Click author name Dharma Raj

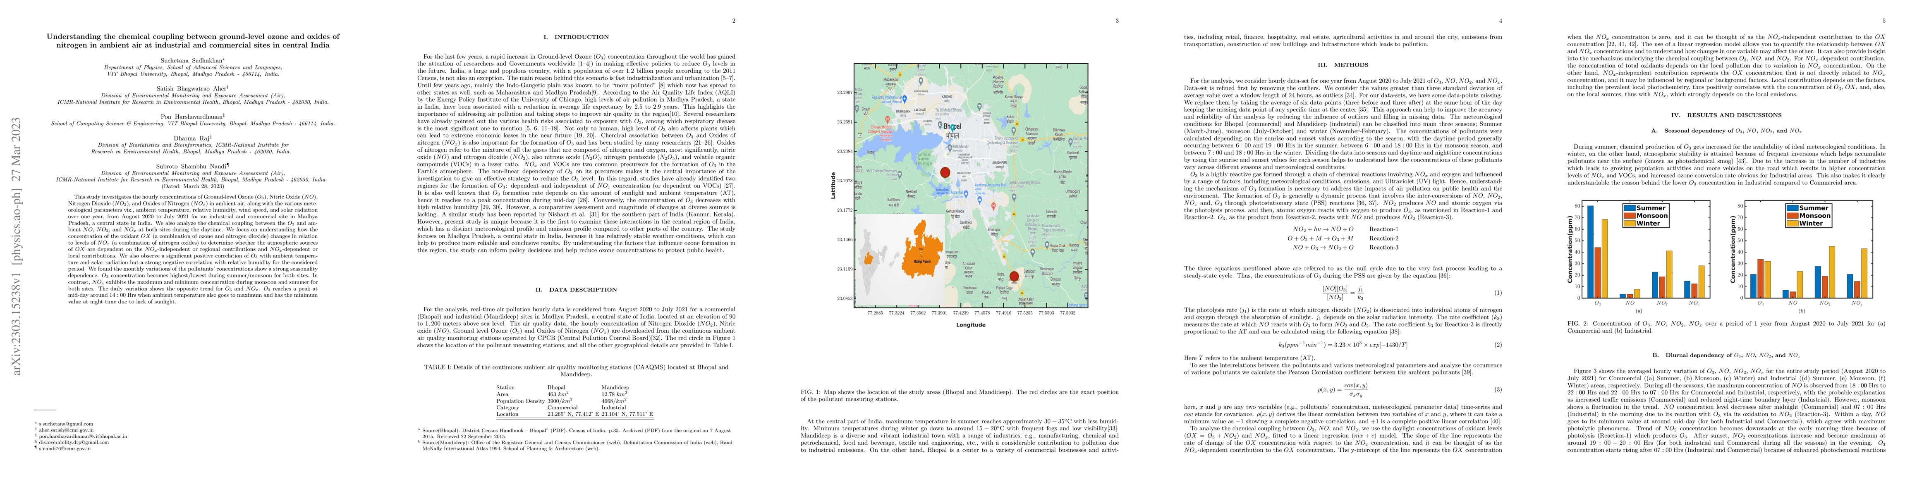194,138
